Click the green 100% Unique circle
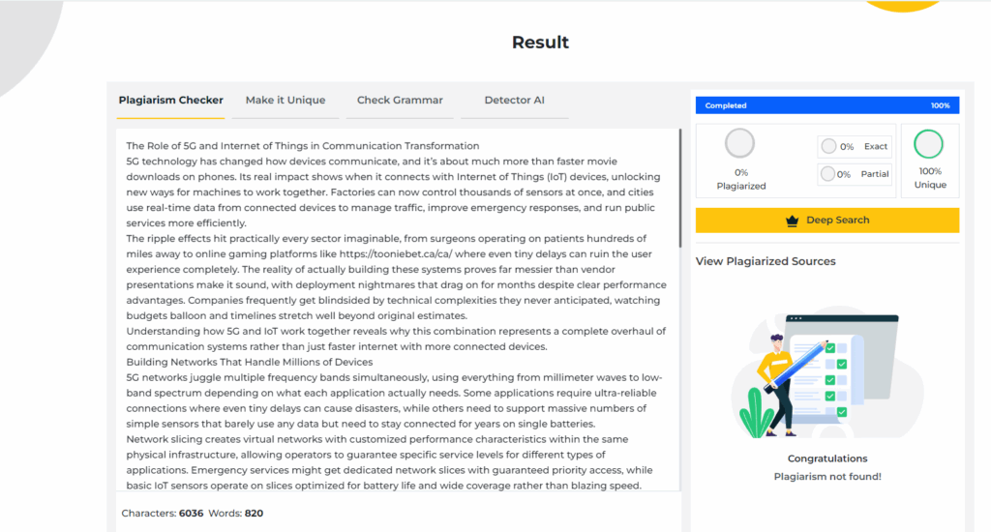 pos(928,144)
